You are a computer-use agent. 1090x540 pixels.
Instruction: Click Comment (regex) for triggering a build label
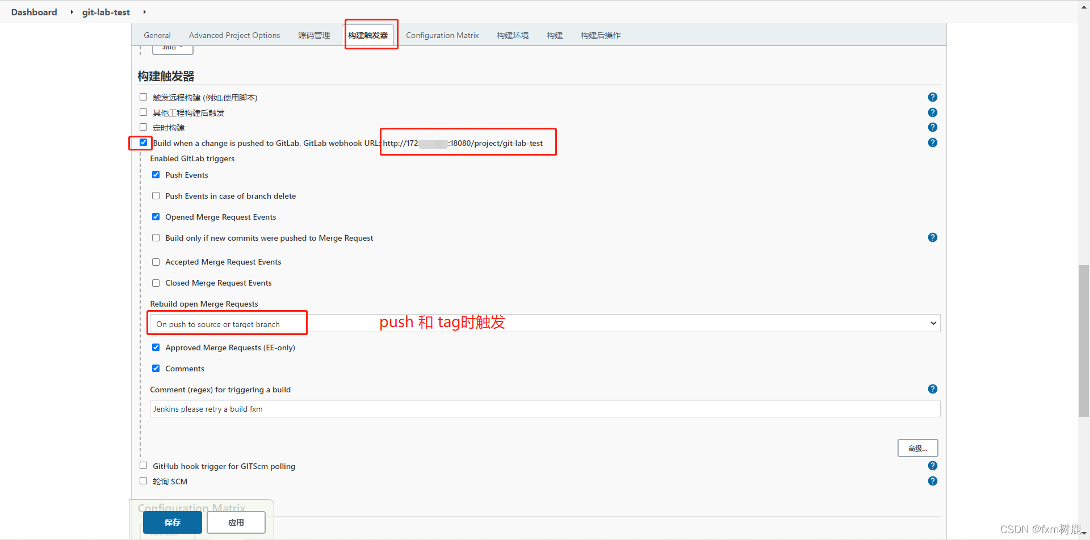(220, 390)
